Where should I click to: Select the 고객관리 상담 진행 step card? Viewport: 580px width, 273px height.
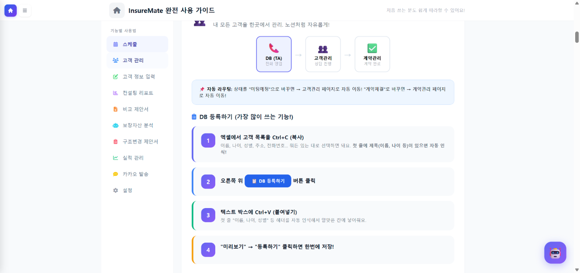coord(323,54)
